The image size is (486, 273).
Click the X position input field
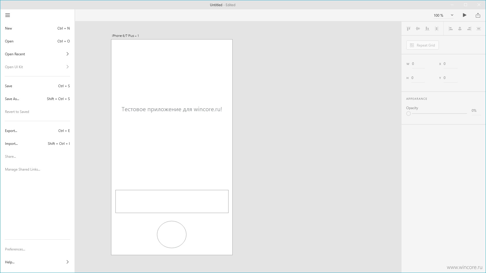tap(450, 64)
